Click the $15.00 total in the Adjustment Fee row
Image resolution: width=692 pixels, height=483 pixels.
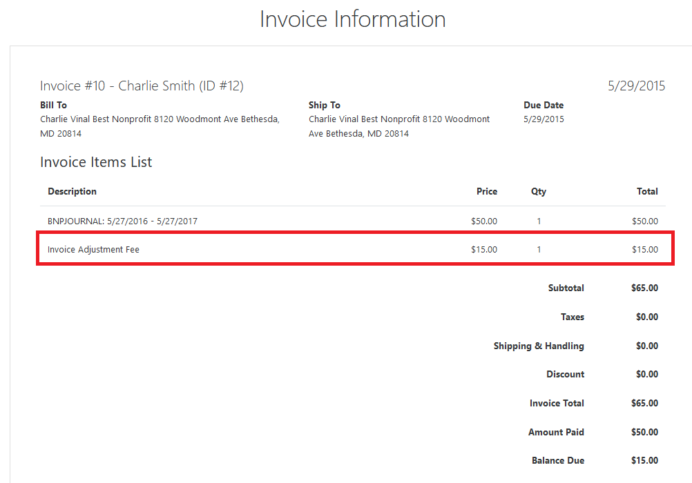[x=645, y=250]
